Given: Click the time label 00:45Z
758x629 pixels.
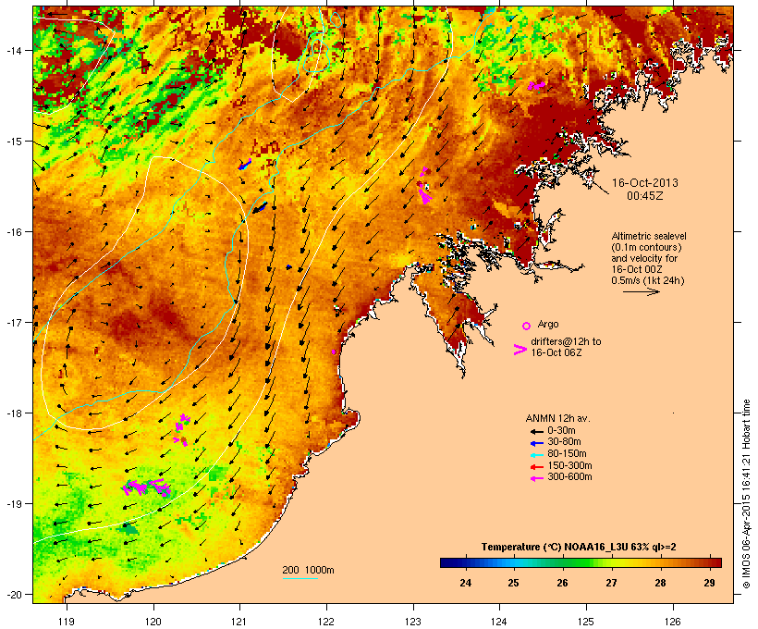Looking at the screenshot, I should pos(645,196).
